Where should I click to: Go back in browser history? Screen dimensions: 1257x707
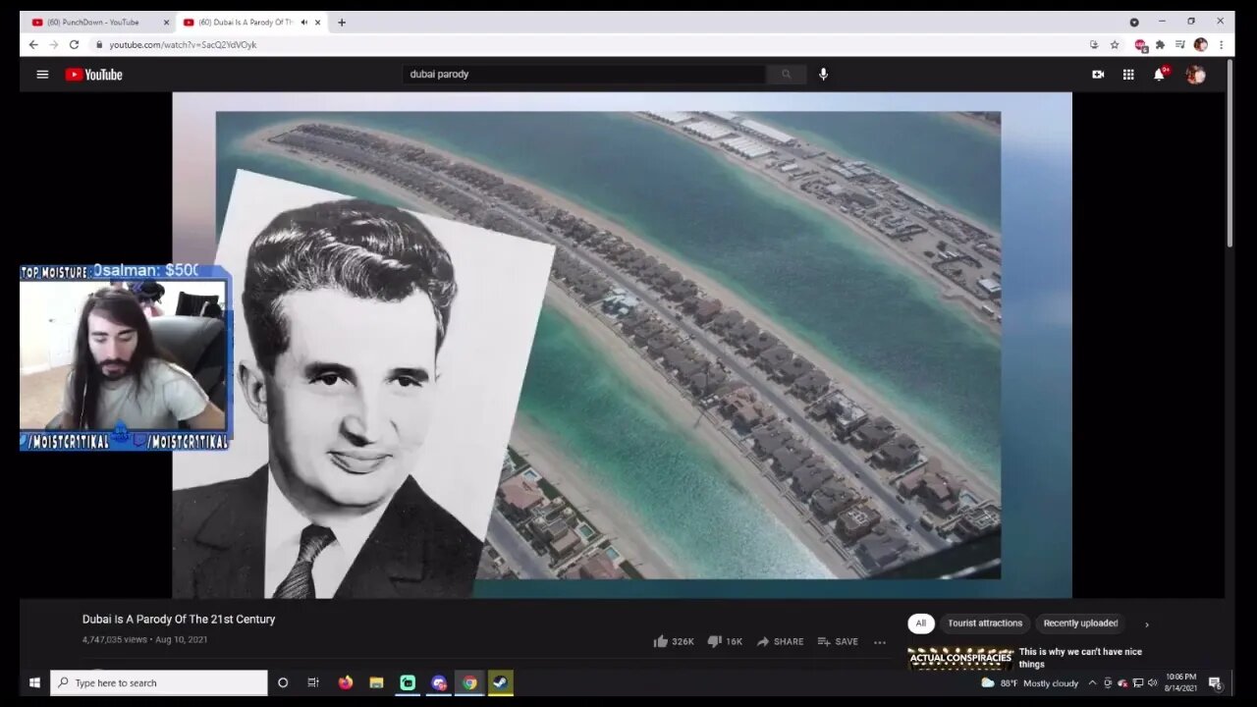coord(33,44)
